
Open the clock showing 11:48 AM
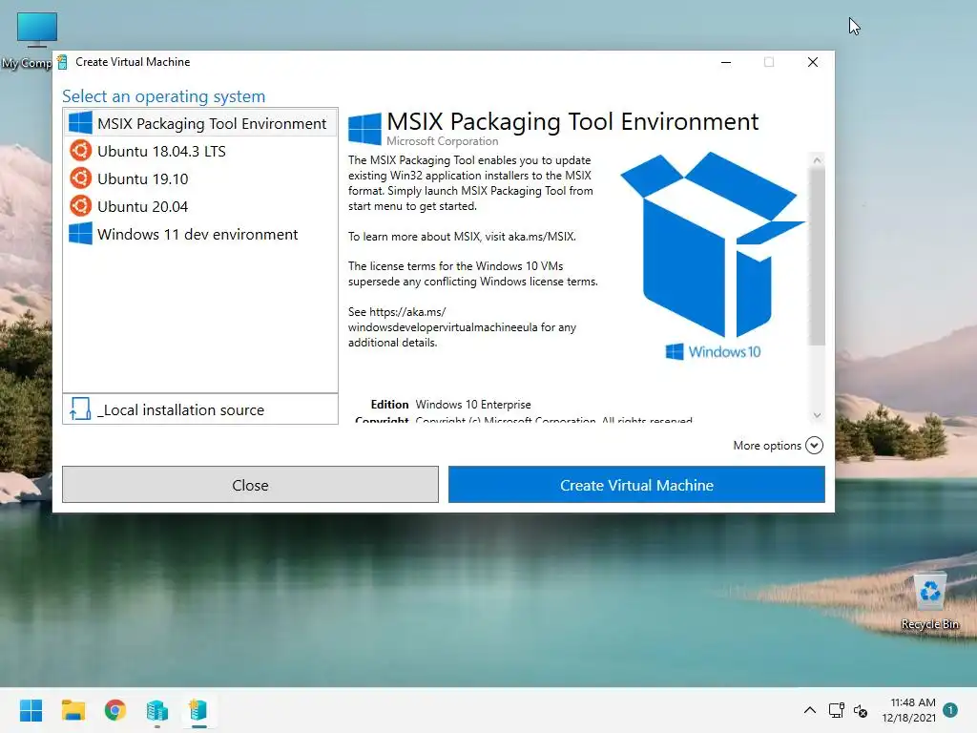tap(908, 710)
